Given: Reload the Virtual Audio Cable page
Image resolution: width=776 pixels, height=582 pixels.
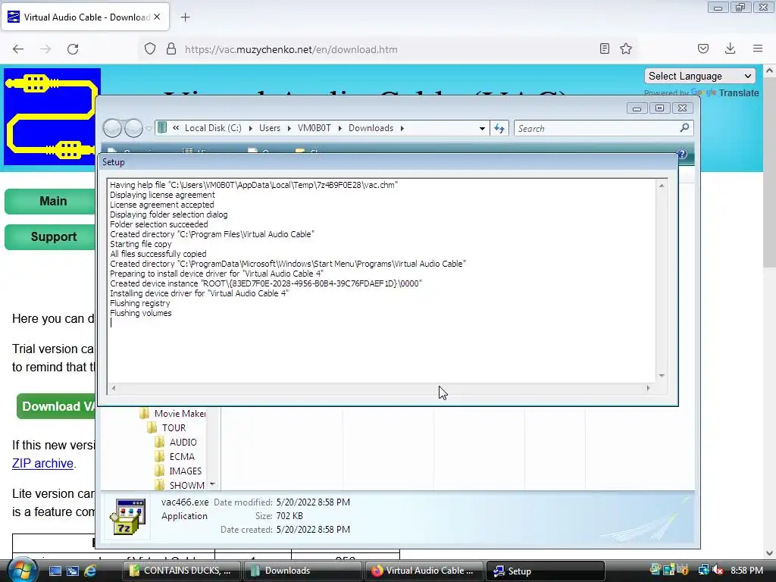Looking at the screenshot, I should 73,49.
